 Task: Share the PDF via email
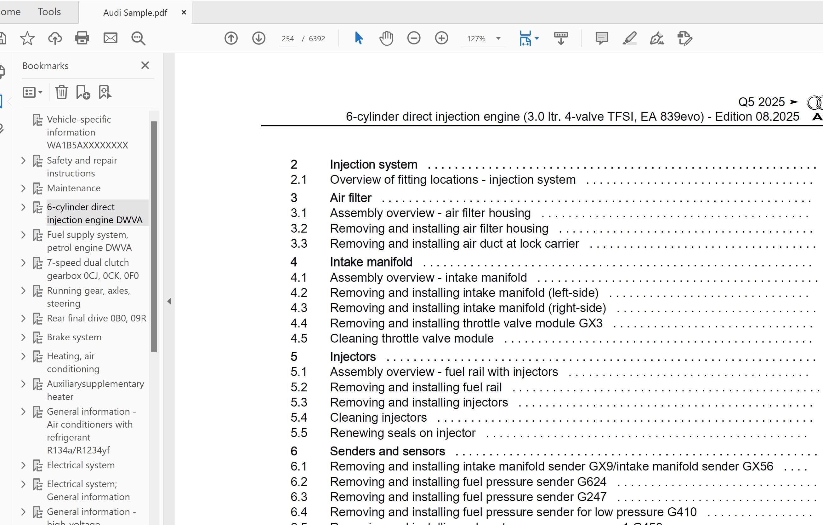click(110, 38)
